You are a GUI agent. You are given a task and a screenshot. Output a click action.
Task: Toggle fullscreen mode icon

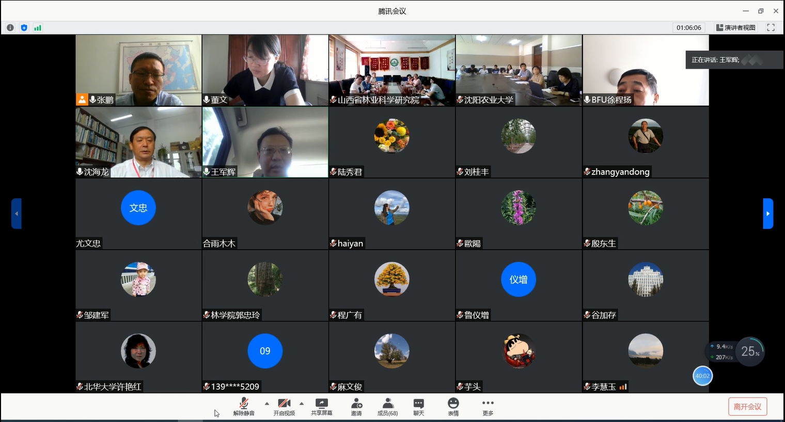[771, 28]
